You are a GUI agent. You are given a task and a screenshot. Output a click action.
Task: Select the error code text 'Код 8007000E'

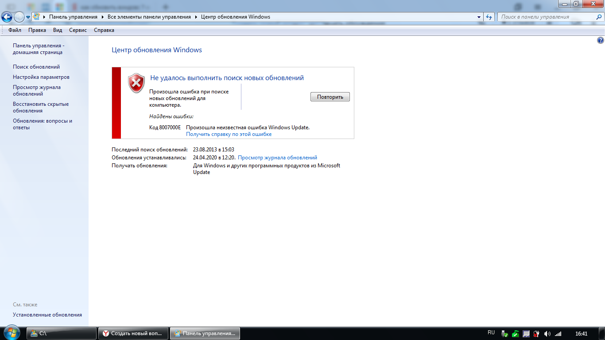(165, 127)
